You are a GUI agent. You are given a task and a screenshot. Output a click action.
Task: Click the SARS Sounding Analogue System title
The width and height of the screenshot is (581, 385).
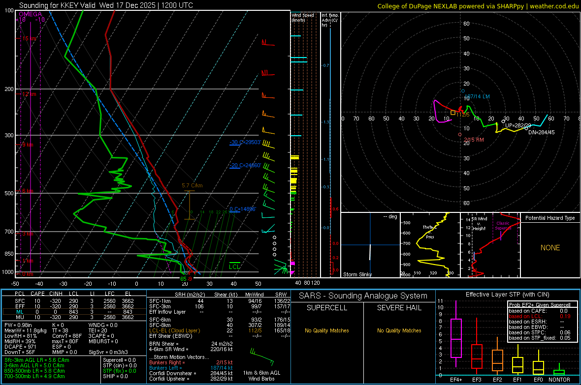click(363, 296)
